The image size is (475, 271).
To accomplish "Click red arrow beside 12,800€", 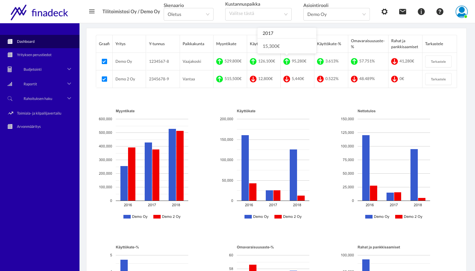I will point(253,79).
